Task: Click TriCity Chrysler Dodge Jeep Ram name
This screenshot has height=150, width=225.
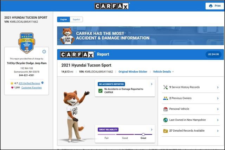Action: point(27,63)
